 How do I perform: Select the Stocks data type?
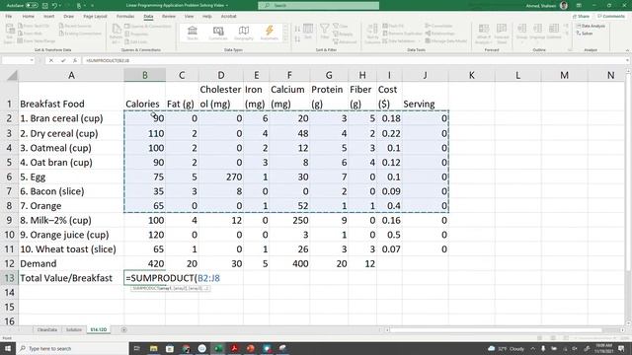pos(193,33)
